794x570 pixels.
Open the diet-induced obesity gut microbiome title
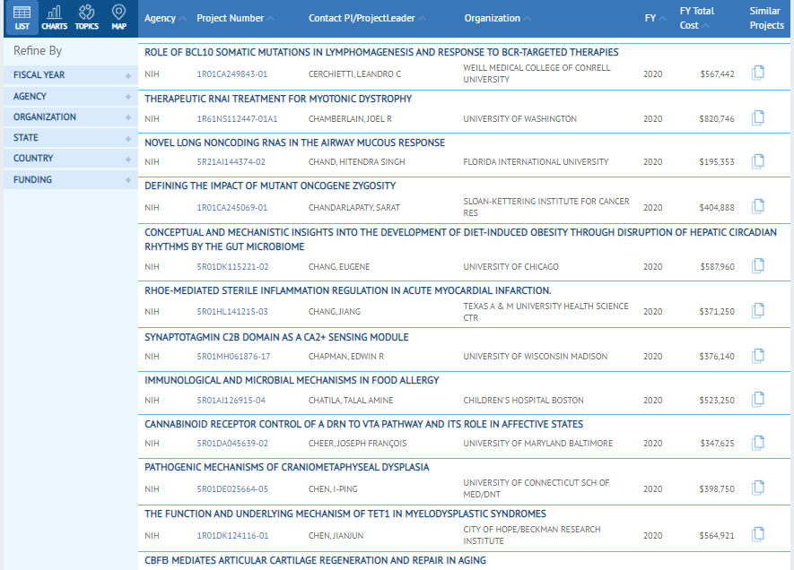click(x=460, y=239)
